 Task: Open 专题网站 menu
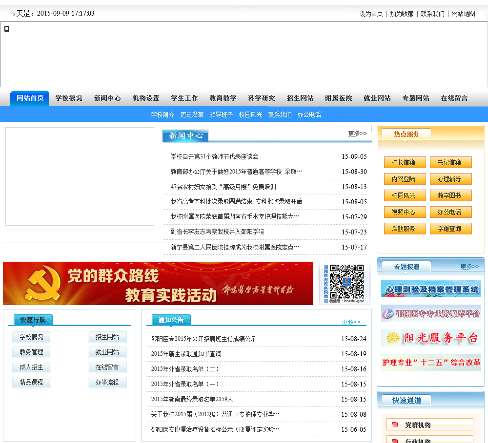416,98
